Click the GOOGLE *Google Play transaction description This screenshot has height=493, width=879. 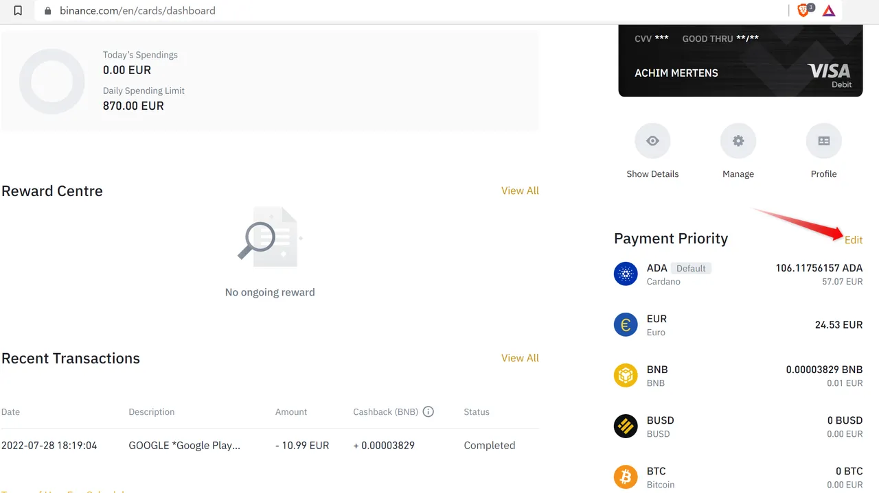(185, 446)
